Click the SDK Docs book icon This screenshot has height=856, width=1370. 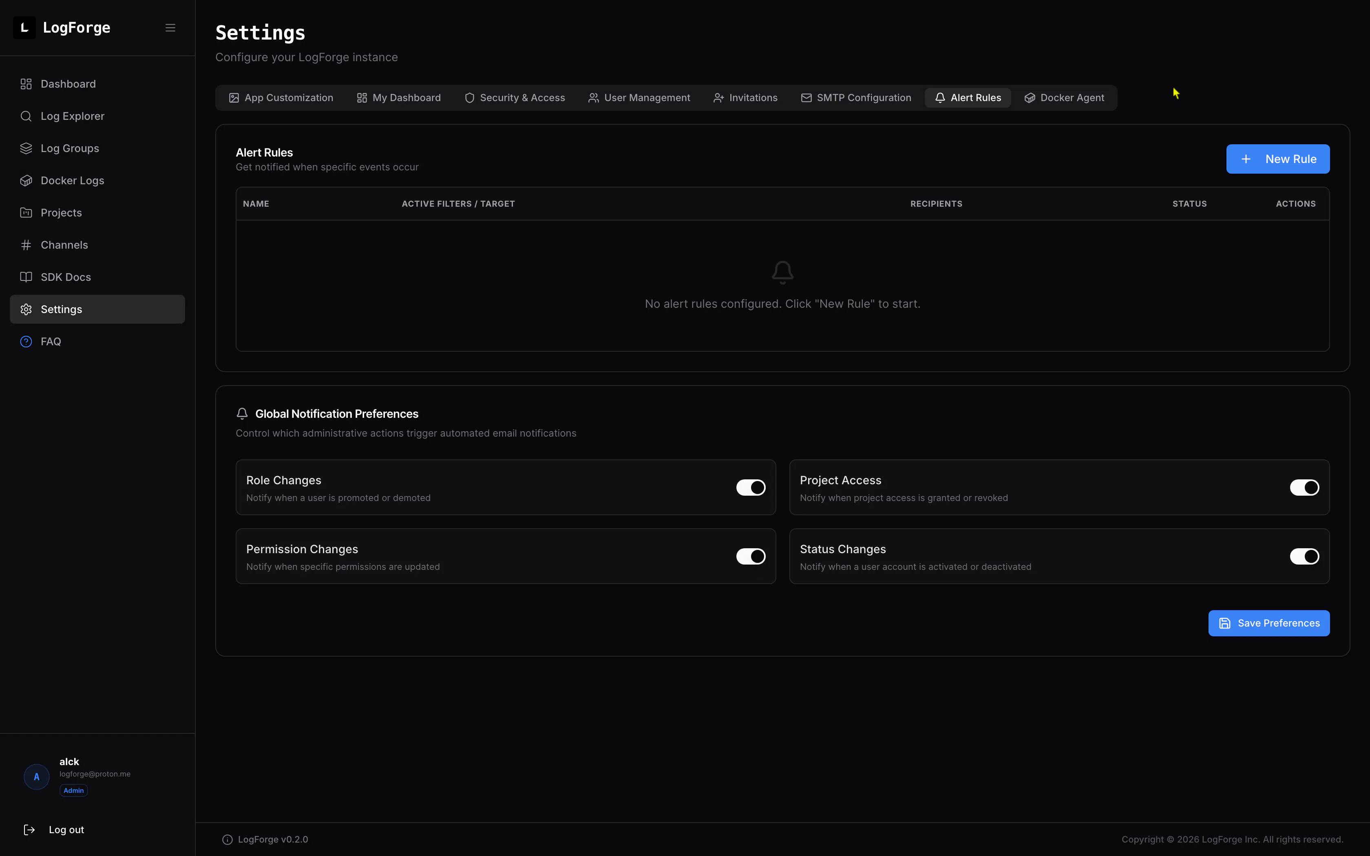point(26,278)
